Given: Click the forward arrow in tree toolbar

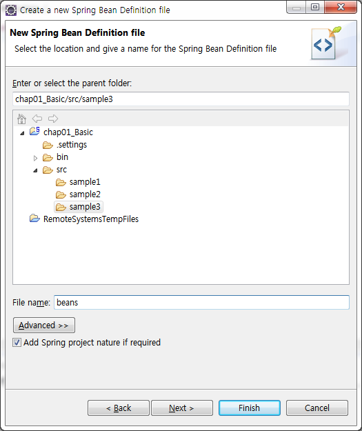Looking at the screenshot, I should pyautogui.click(x=53, y=119).
